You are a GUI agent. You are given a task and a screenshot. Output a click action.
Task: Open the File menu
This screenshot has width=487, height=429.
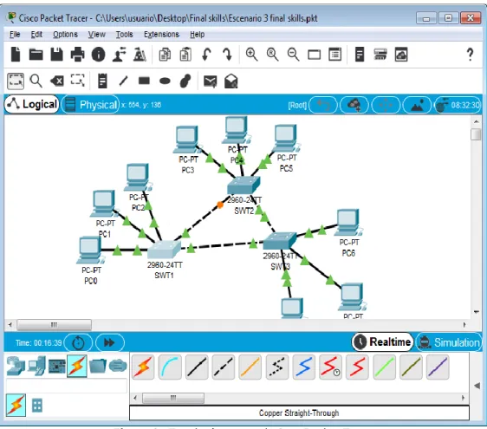(15, 34)
